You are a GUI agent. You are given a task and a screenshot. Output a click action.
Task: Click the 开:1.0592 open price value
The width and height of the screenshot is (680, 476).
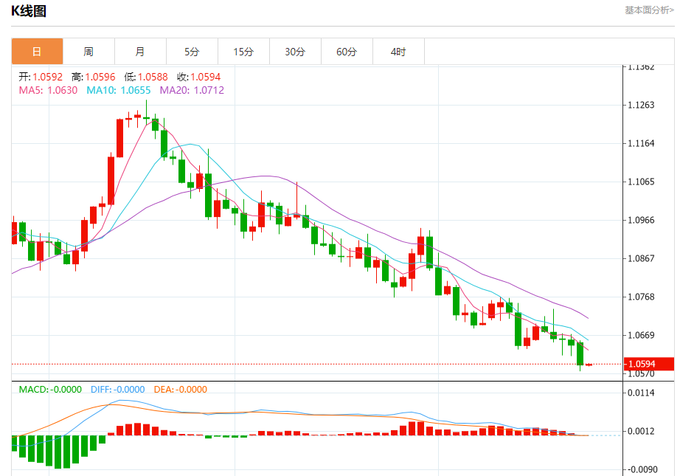pos(41,77)
